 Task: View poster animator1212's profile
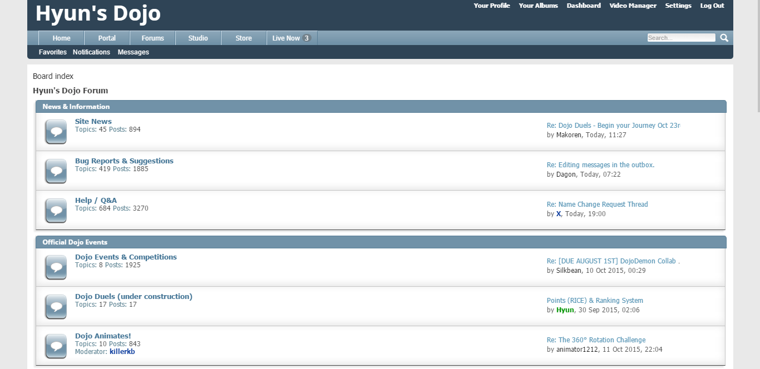click(x=577, y=350)
